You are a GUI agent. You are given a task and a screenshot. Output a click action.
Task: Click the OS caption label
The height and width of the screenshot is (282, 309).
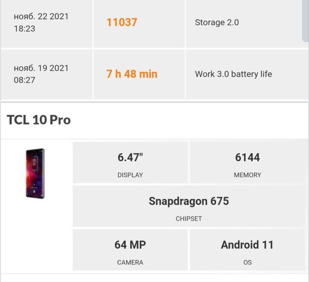(247, 262)
